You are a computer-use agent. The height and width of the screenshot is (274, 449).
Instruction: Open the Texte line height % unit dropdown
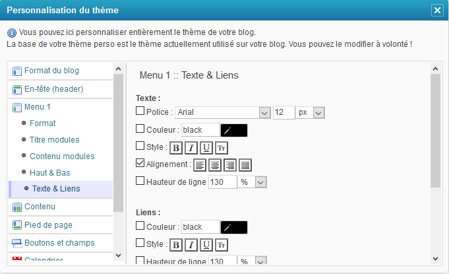pyautogui.click(x=260, y=182)
